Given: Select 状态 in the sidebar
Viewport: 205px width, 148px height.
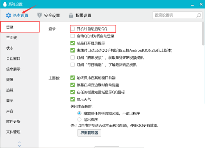Looking at the screenshot, I should 19,48.
